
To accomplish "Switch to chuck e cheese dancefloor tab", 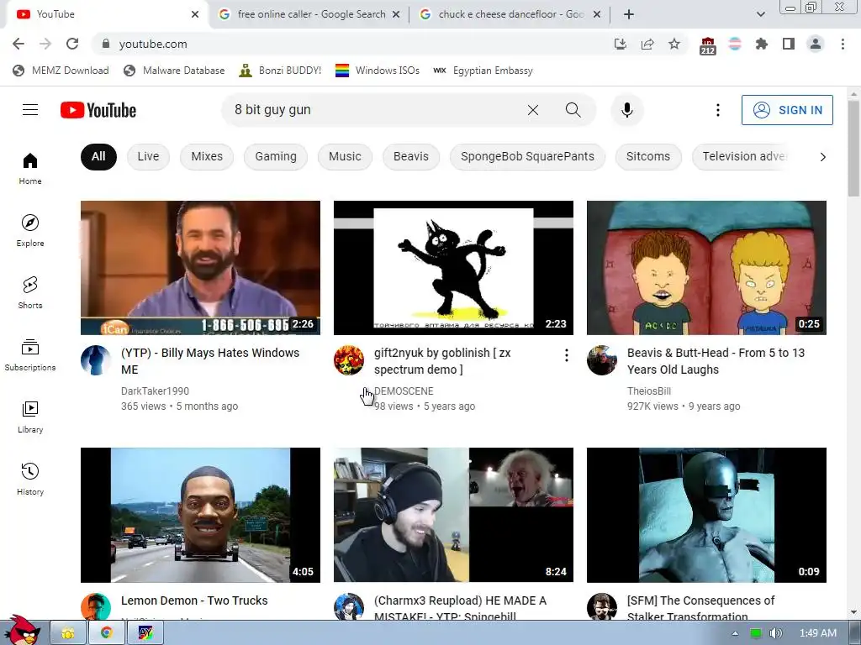I will coord(510,14).
